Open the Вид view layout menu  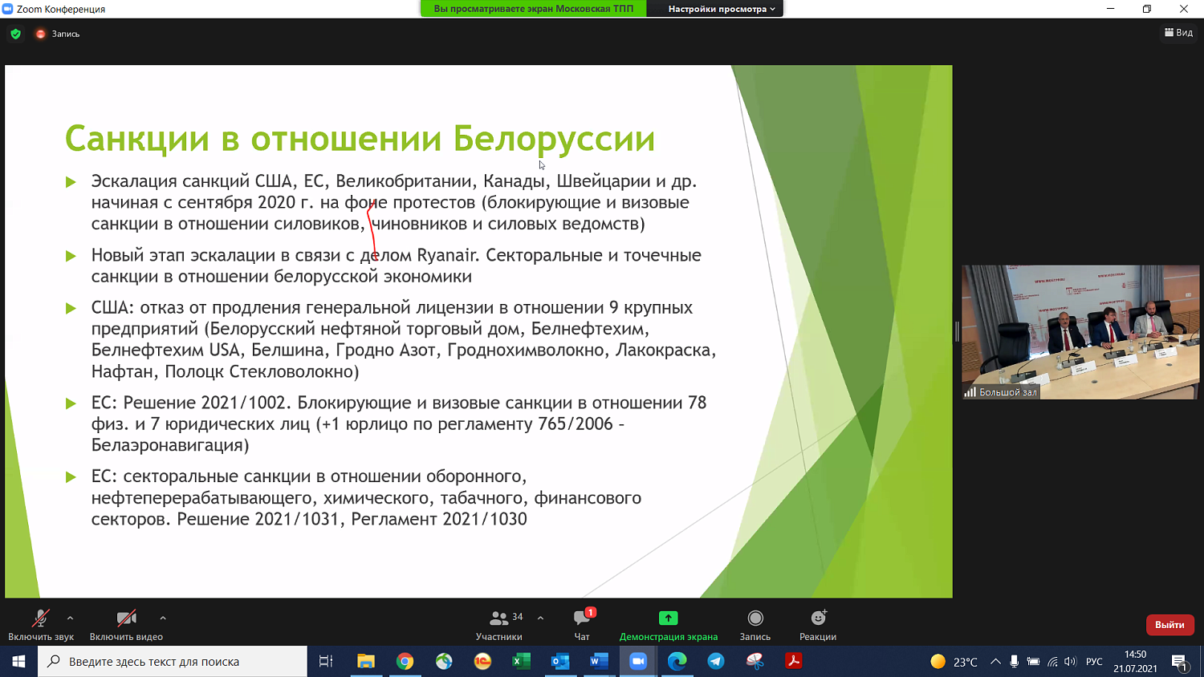tap(1178, 33)
